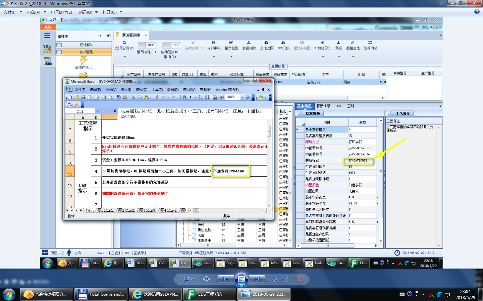The height and width of the screenshot is (301, 483).
Task: Open the 新流程指示 lightning icon in sidebar
Action: 83,61
